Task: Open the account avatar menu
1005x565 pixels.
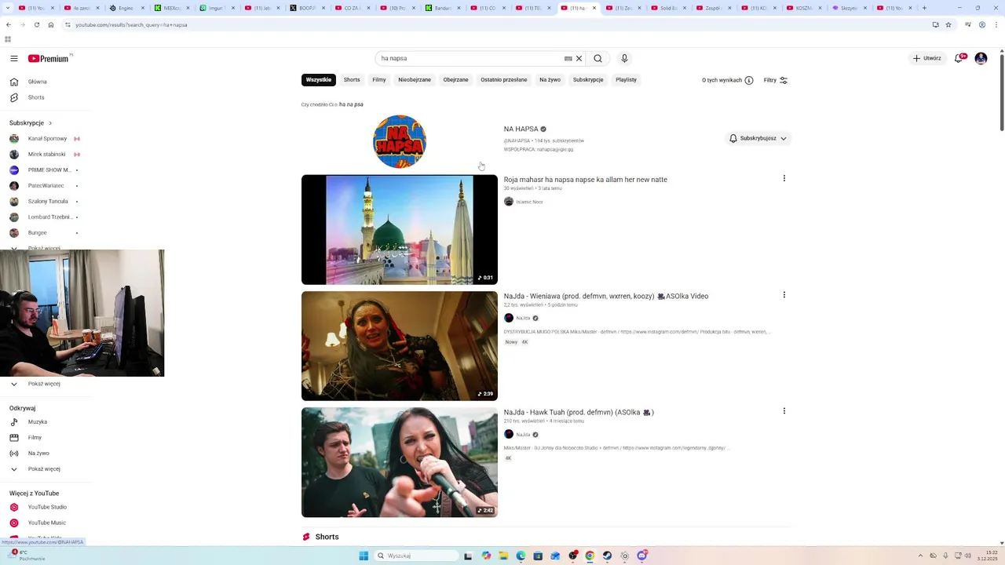Action: point(981,58)
